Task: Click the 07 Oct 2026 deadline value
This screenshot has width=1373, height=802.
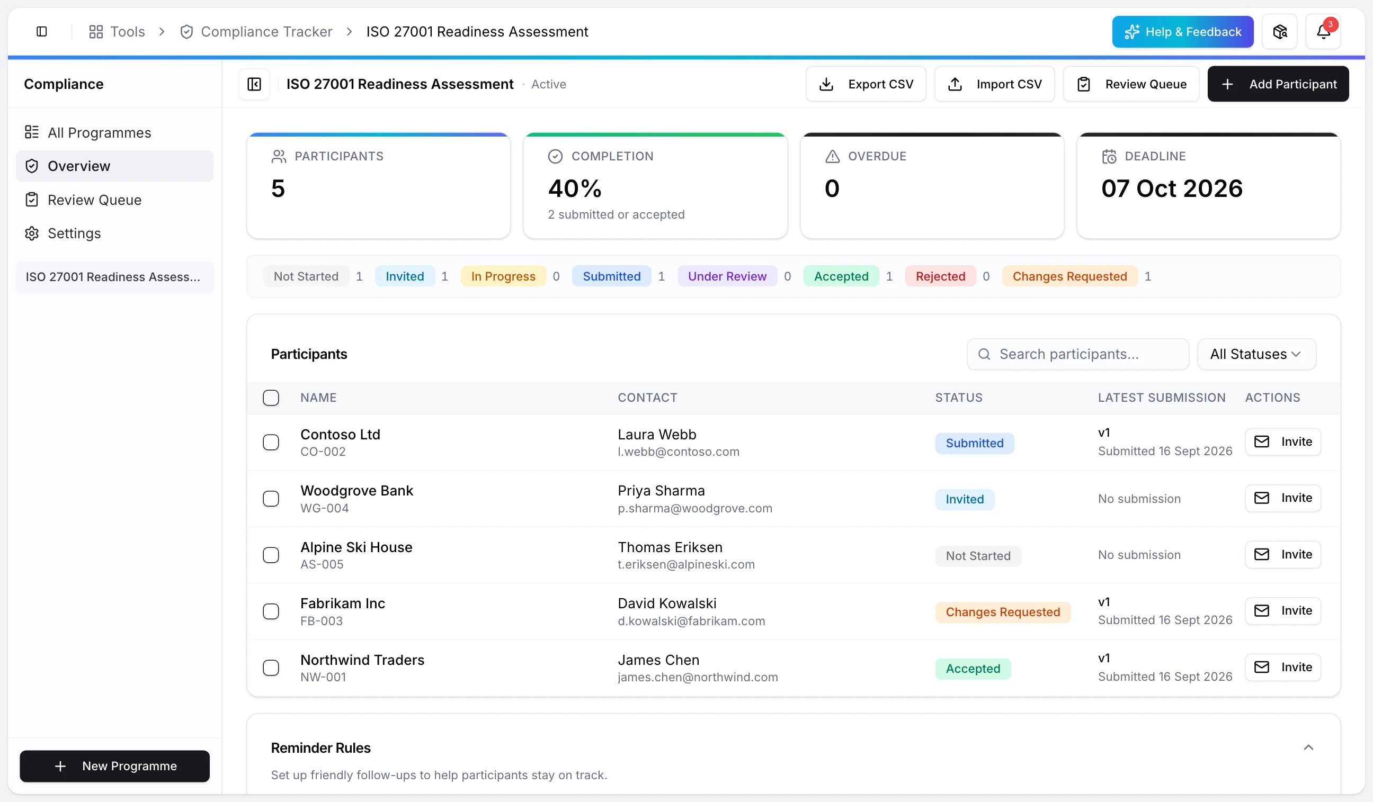Action: (x=1172, y=188)
